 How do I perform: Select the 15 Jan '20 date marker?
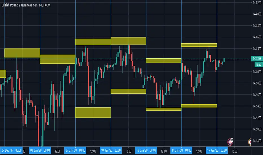click(x=217, y=150)
